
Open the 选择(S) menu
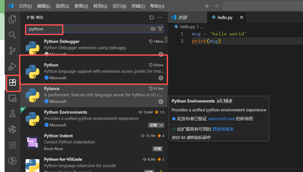pyautogui.click(x=62, y=6)
